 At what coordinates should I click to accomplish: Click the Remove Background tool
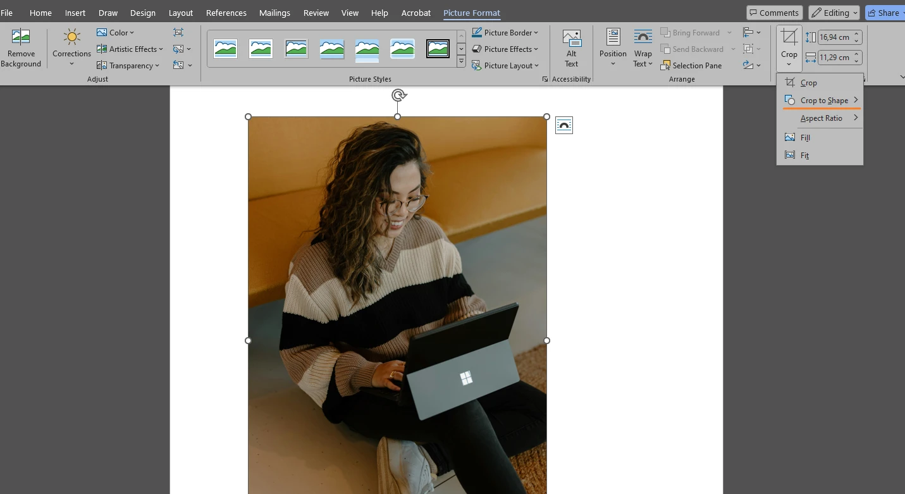click(21, 48)
